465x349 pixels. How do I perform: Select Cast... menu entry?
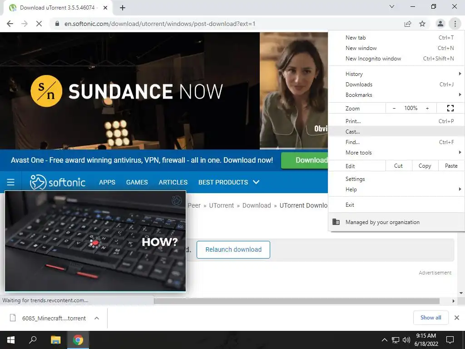[x=396, y=131]
